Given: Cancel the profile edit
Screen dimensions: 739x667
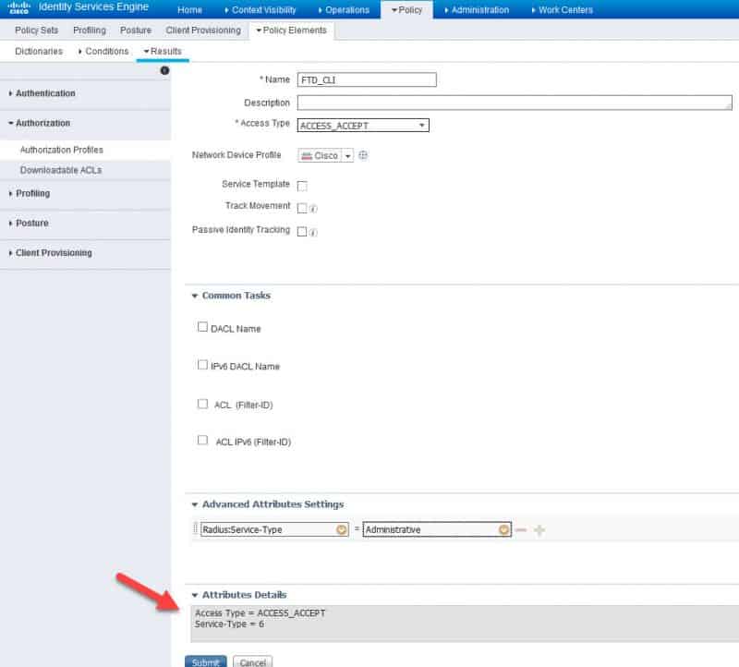Looking at the screenshot, I should click(252, 661).
